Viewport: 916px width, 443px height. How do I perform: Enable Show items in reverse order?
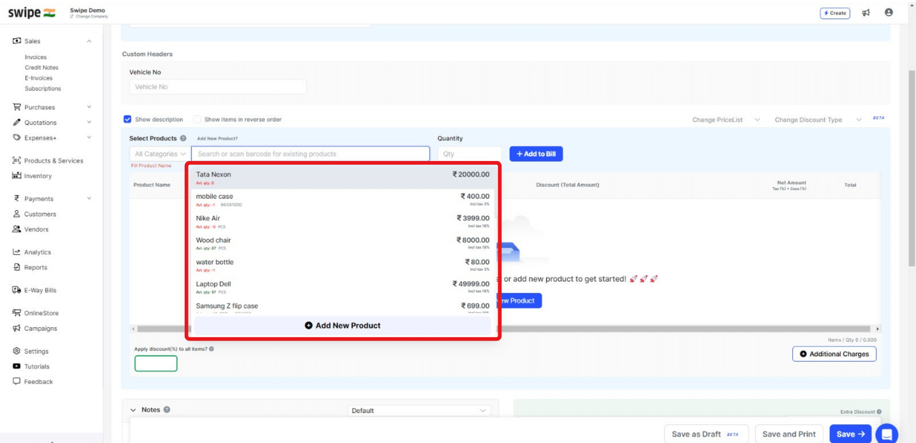tap(197, 119)
